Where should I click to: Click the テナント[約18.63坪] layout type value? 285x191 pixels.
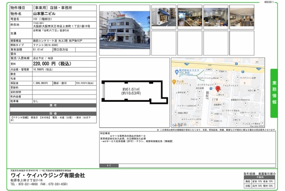pos(45,45)
